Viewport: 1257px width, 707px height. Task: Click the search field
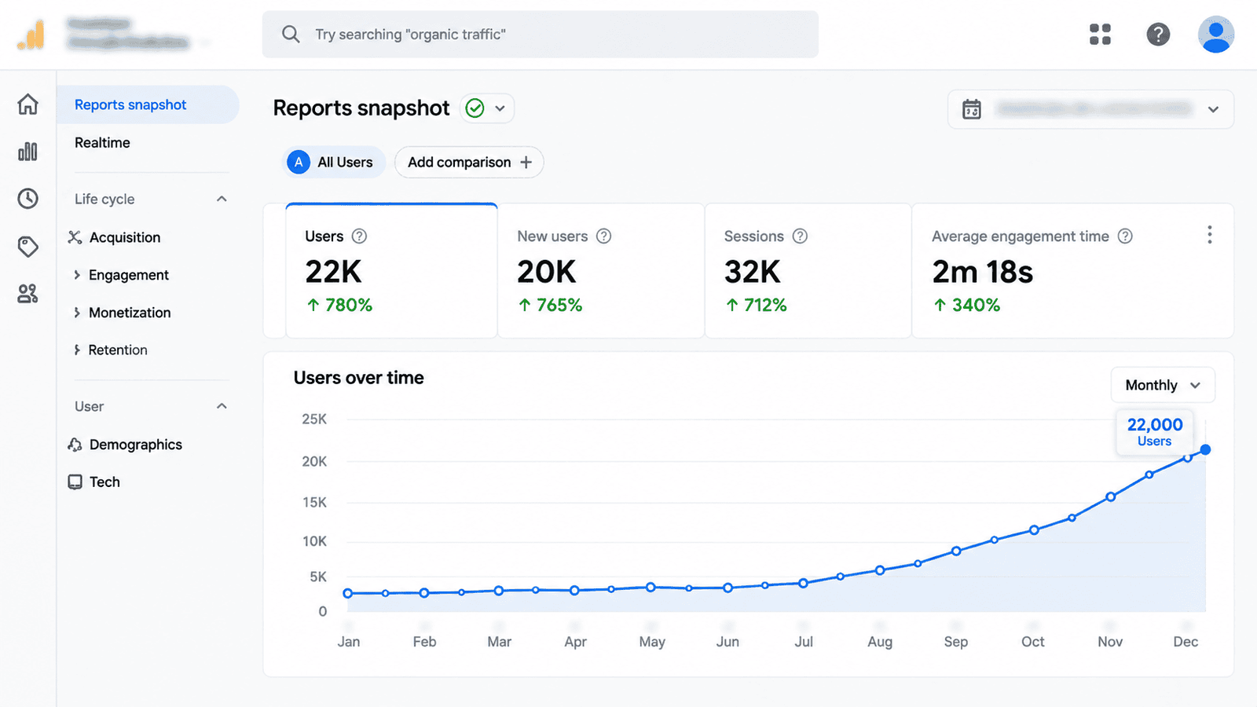coord(541,35)
